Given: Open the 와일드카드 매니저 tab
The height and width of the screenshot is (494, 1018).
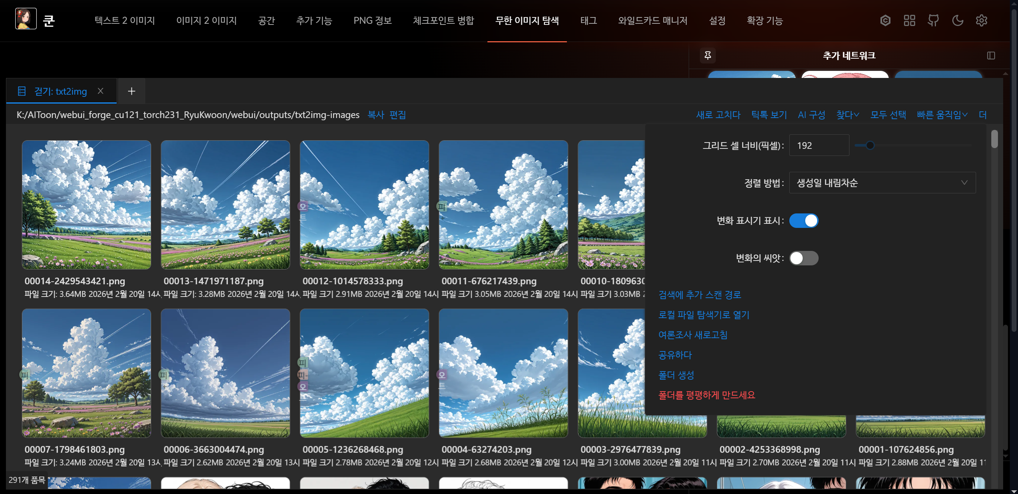Looking at the screenshot, I should 652,20.
